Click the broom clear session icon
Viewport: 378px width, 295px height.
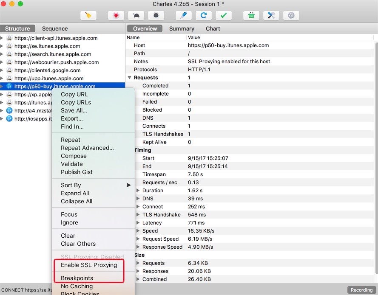pos(88,15)
